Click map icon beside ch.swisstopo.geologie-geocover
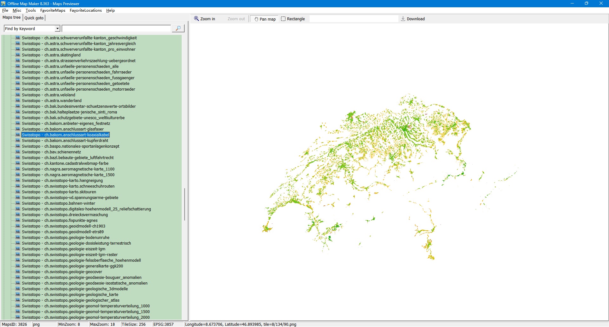609x327 pixels. click(18, 272)
